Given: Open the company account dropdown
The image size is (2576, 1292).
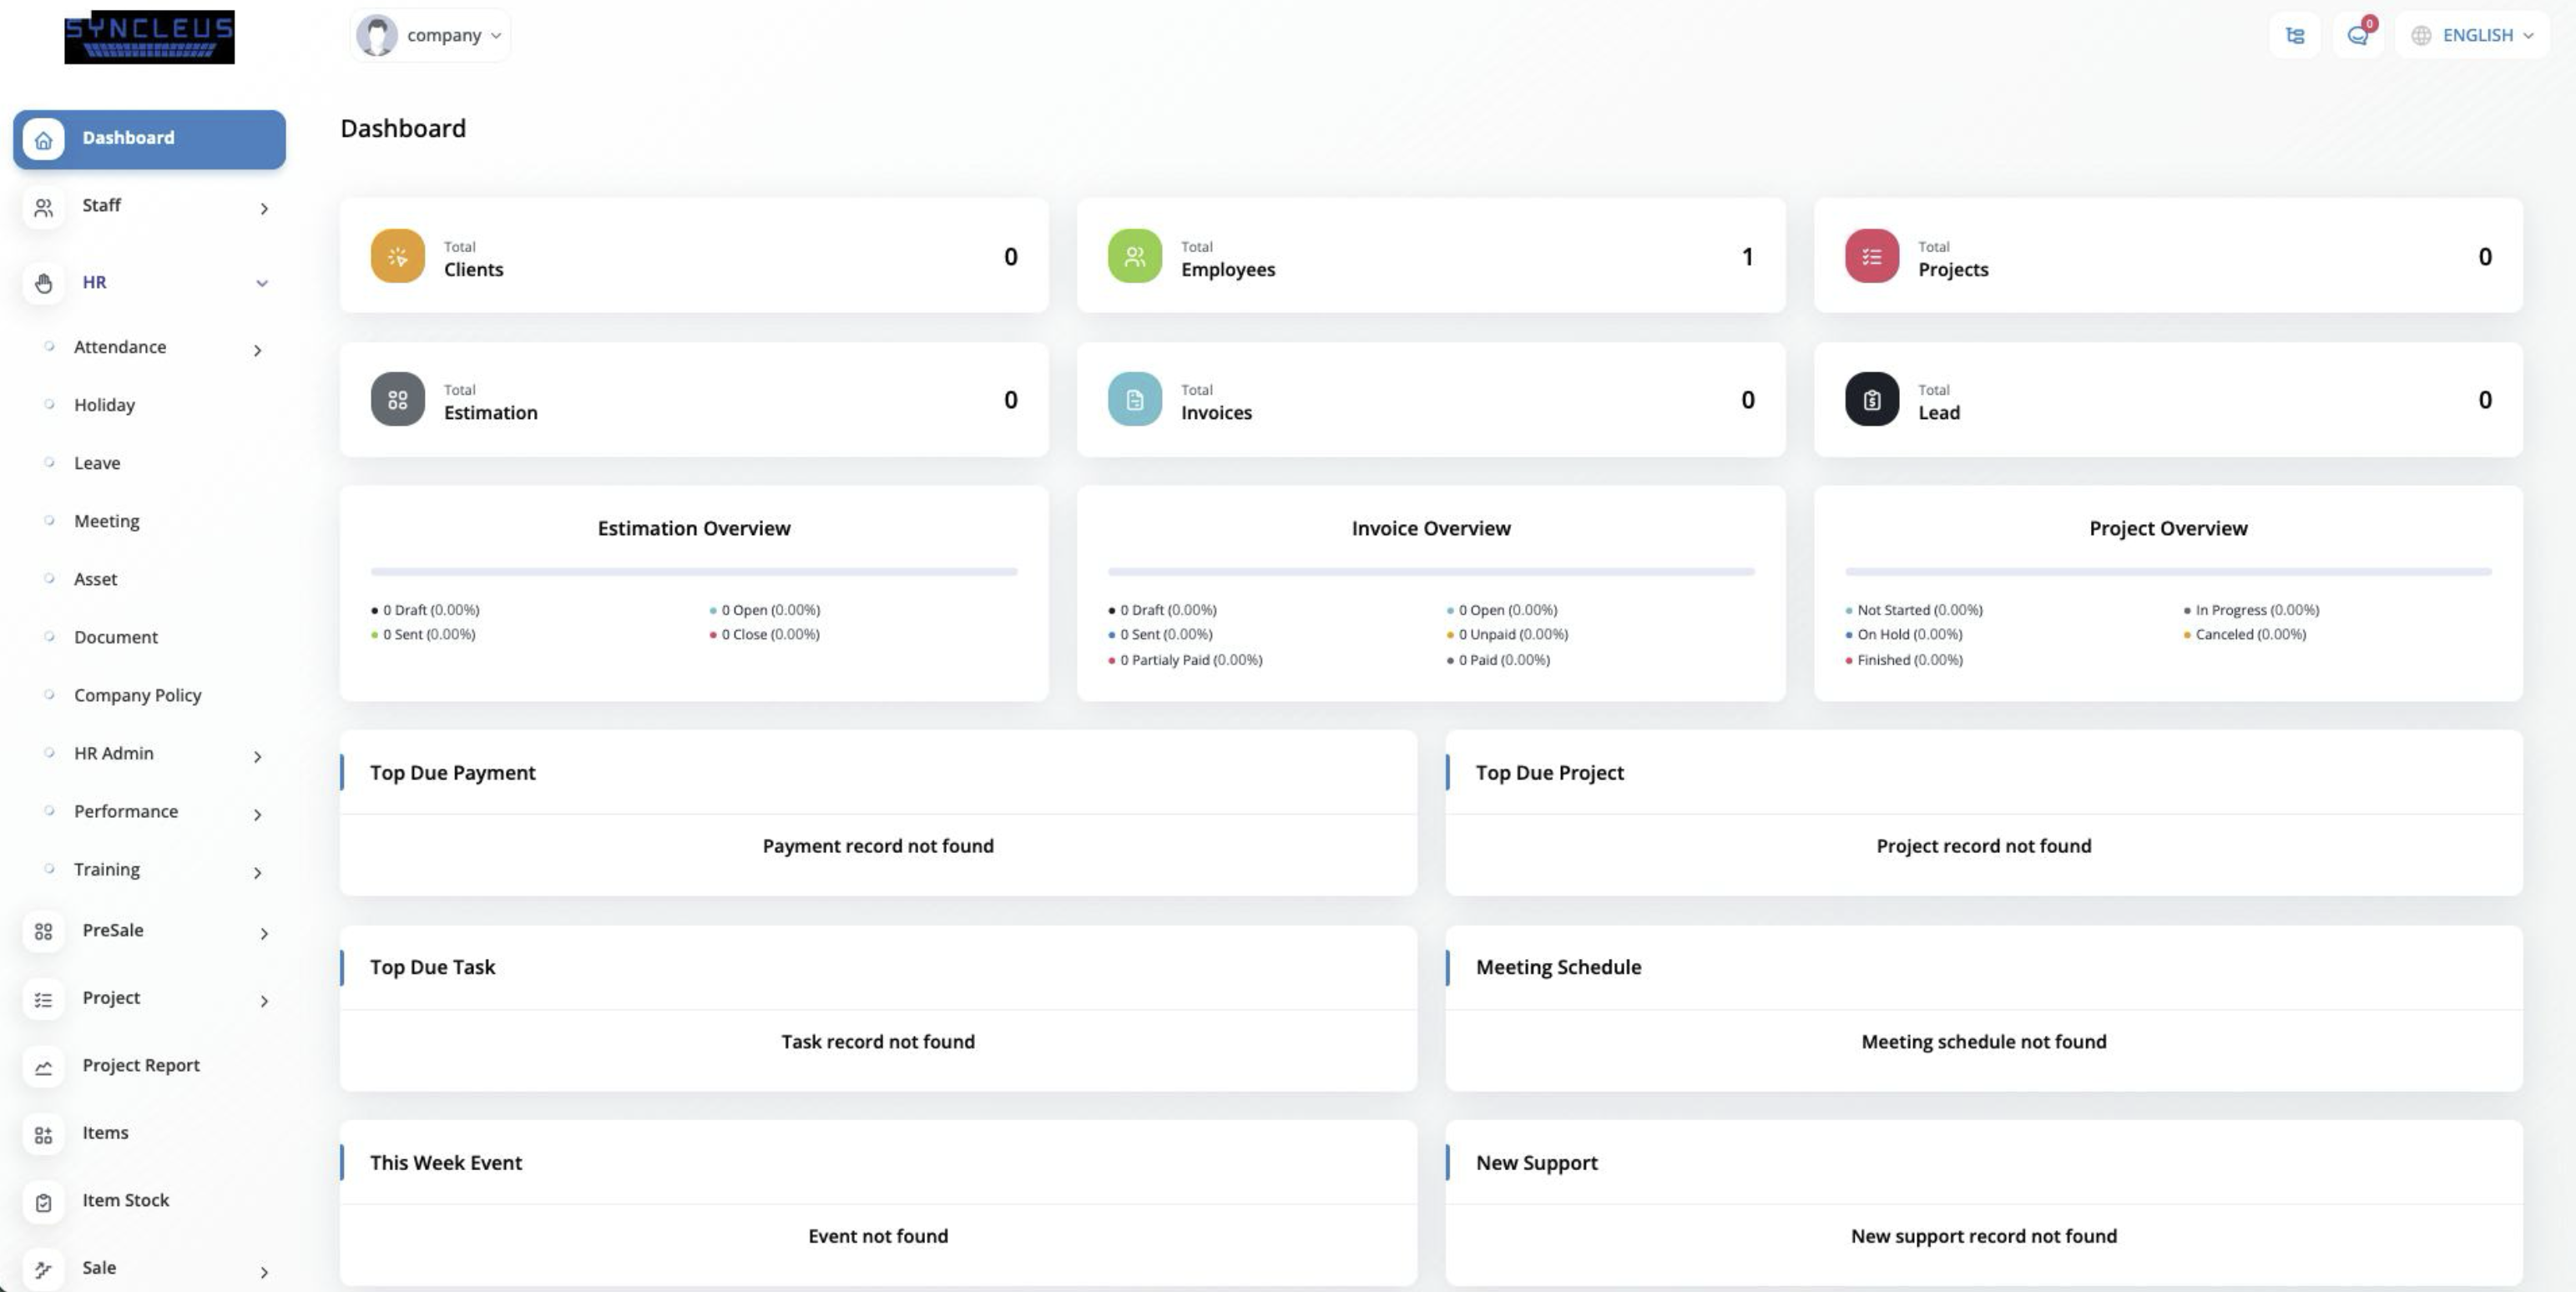Looking at the screenshot, I should tap(429, 34).
